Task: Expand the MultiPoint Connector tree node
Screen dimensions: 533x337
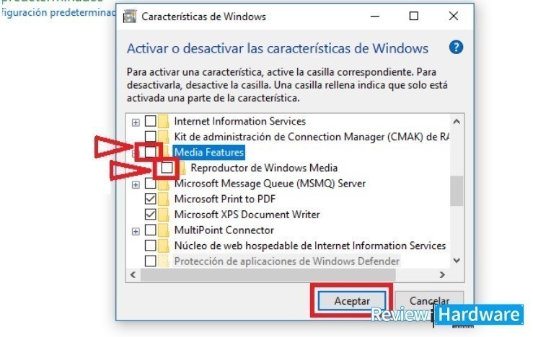Action: pos(136,231)
